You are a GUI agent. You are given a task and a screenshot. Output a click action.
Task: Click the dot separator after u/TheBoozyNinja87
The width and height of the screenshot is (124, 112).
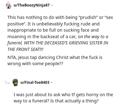52,5
